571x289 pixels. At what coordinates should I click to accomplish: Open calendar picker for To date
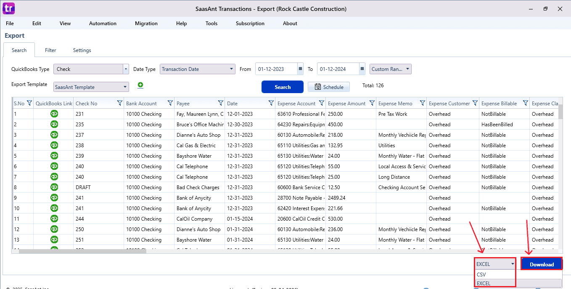click(x=362, y=69)
